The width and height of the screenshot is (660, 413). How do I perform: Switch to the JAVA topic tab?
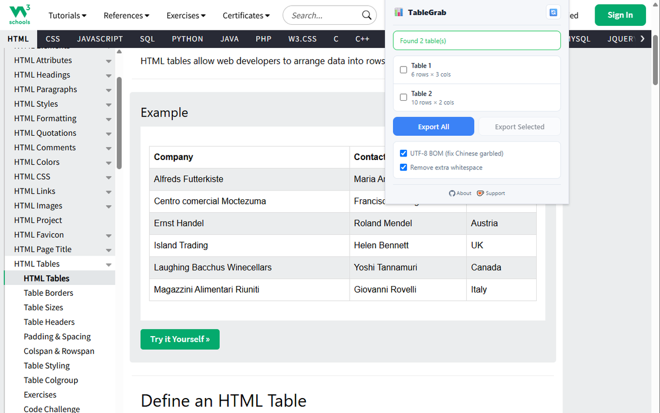(229, 39)
